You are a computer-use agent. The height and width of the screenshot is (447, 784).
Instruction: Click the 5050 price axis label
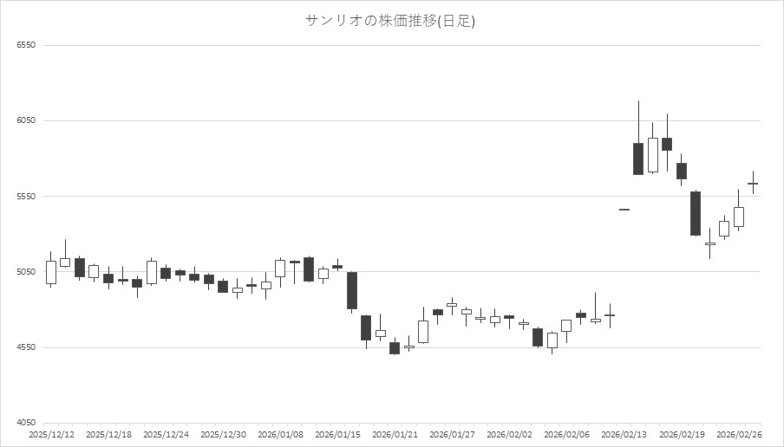tap(25, 272)
